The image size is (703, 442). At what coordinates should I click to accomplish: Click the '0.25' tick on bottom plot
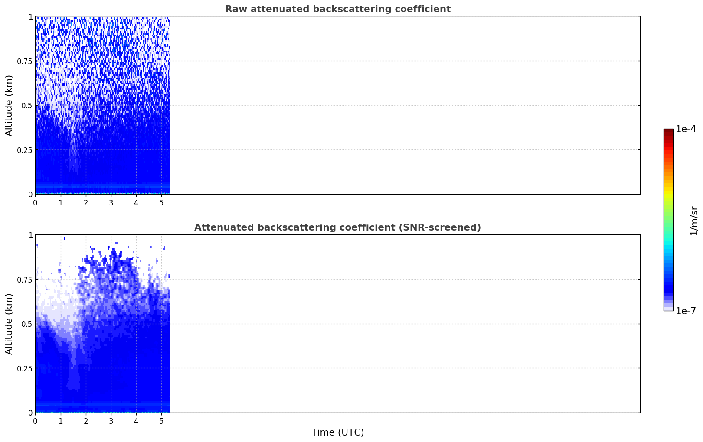pos(25,368)
